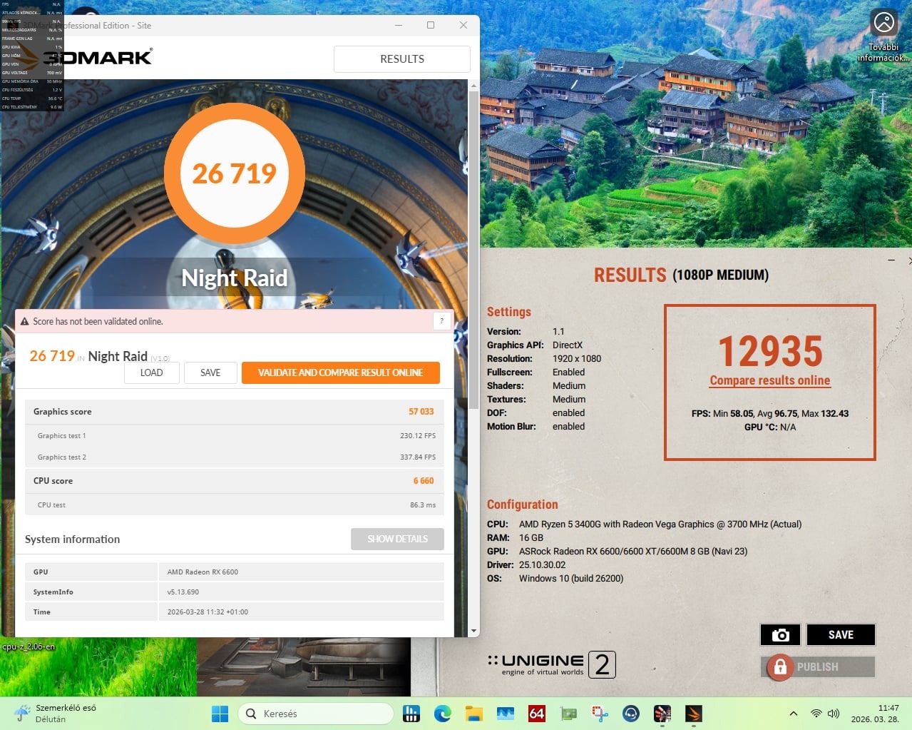Screen dimensions: 912x730
Task: Switch to Superposition taskbar icon
Action: (x=662, y=714)
